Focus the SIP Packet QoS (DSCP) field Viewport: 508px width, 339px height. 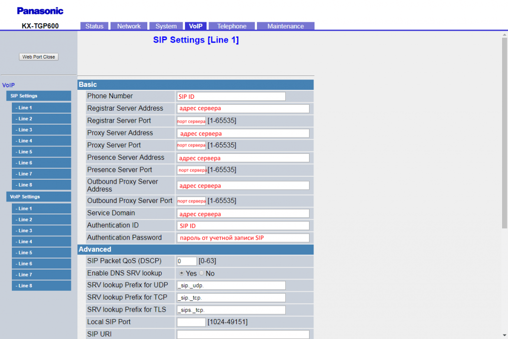coord(187,261)
